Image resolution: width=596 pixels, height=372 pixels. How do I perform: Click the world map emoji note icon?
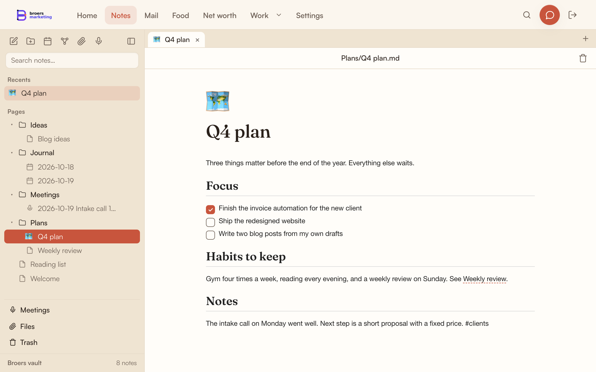(x=218, y=101)
